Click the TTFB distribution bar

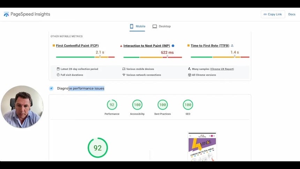[220, 57]
